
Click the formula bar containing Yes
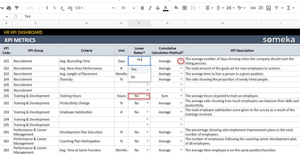[x=161, y=17]
